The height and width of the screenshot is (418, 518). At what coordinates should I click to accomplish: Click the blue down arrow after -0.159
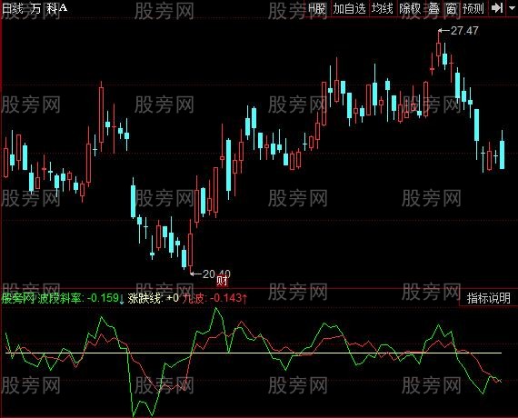[x=122, y=299]
